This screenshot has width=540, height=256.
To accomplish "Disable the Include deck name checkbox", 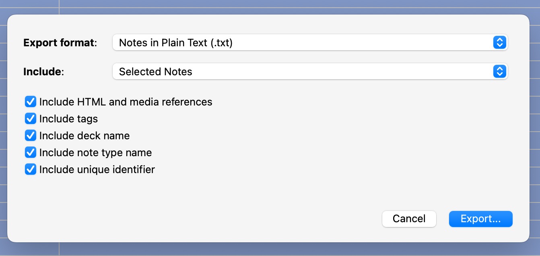I will pyautogui.click(x=31, y=136).
